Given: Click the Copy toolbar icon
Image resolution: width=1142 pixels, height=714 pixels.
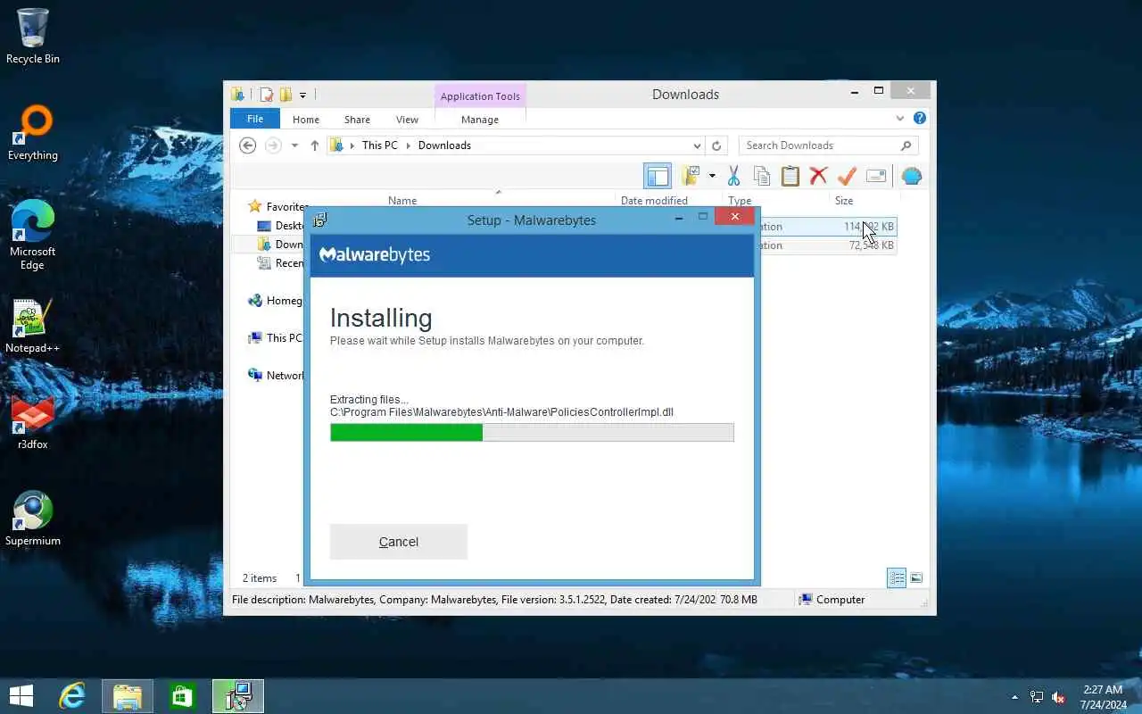Looking at the screenshot, I should point(762,176).
